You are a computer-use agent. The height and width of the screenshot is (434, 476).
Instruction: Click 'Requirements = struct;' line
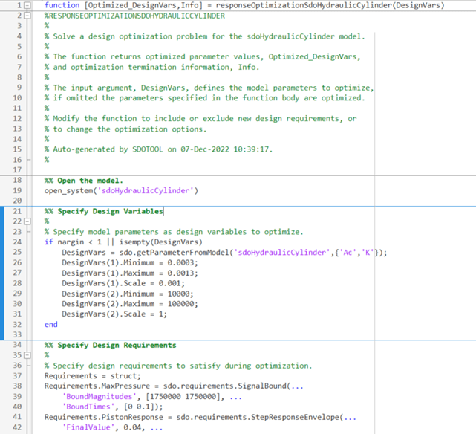93,376
